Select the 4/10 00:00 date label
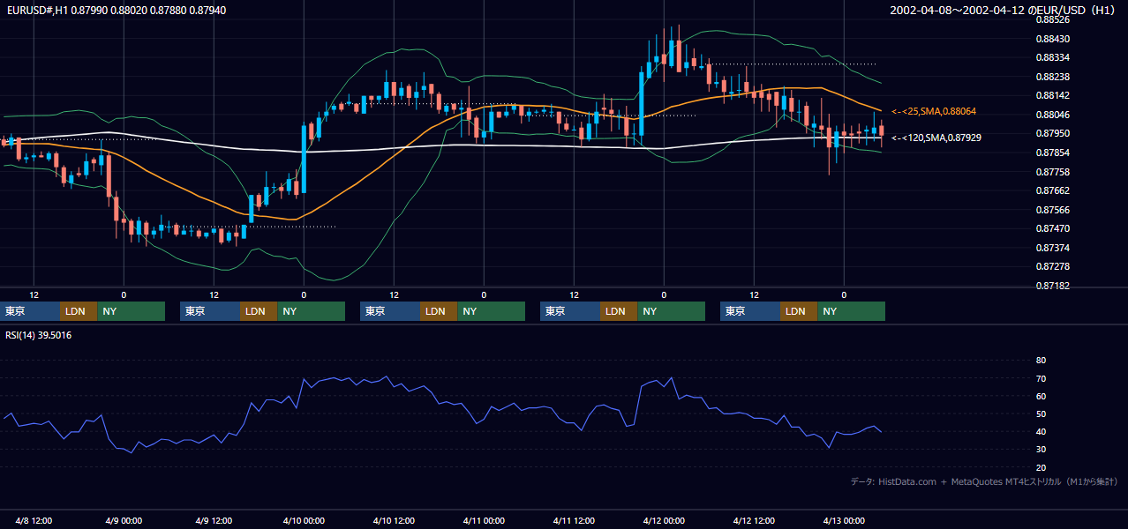 pyautogui.click(x=304, y=520)
